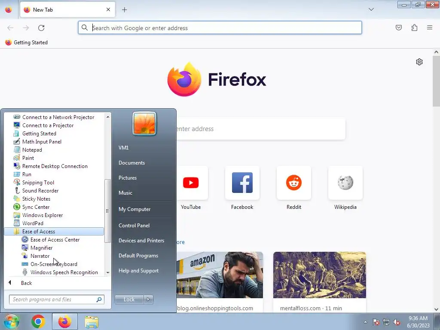Open a new tab with plus button
Screen dimensions: 440x330
point(124,10)
